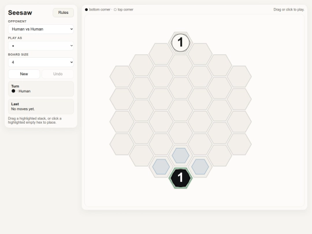
Task: Open the Play As dropdown
Action: tap(41, 46)
